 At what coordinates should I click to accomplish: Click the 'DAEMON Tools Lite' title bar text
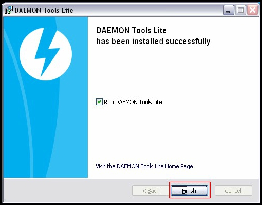point(44,10)
